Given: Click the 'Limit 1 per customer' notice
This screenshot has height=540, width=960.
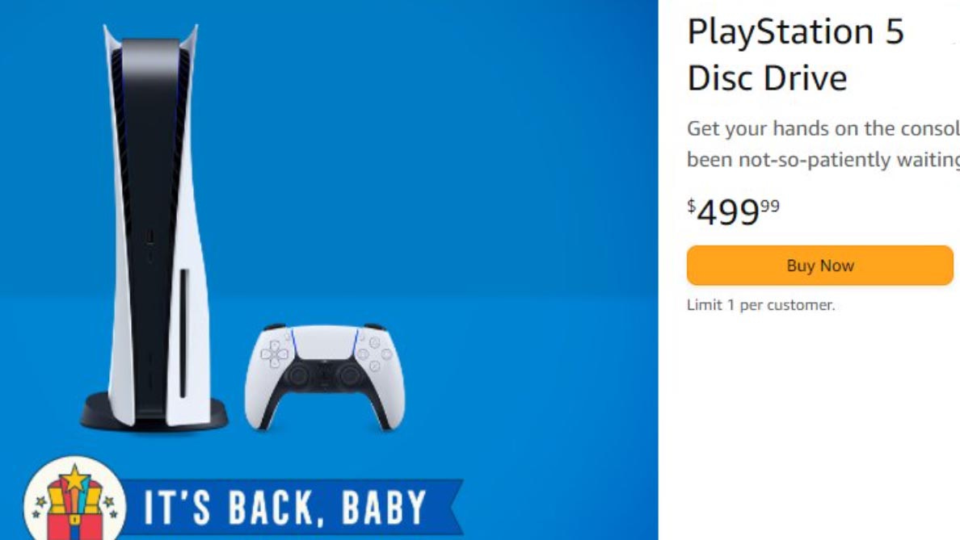Looking at the screenshot, I should coord(760,305).
